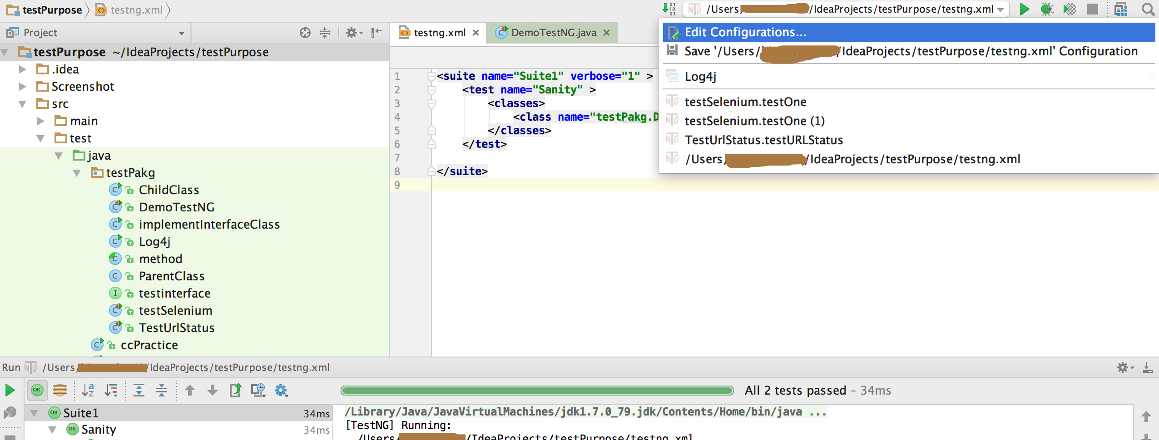Open DemoTestNG class in tree

pyautogui.click(x=176, y=207)
